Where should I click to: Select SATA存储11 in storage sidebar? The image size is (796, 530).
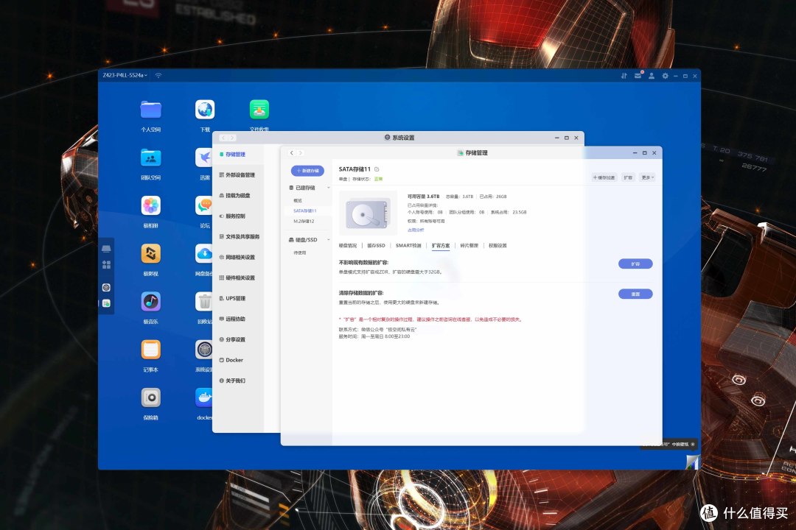(x=304, y=211)
